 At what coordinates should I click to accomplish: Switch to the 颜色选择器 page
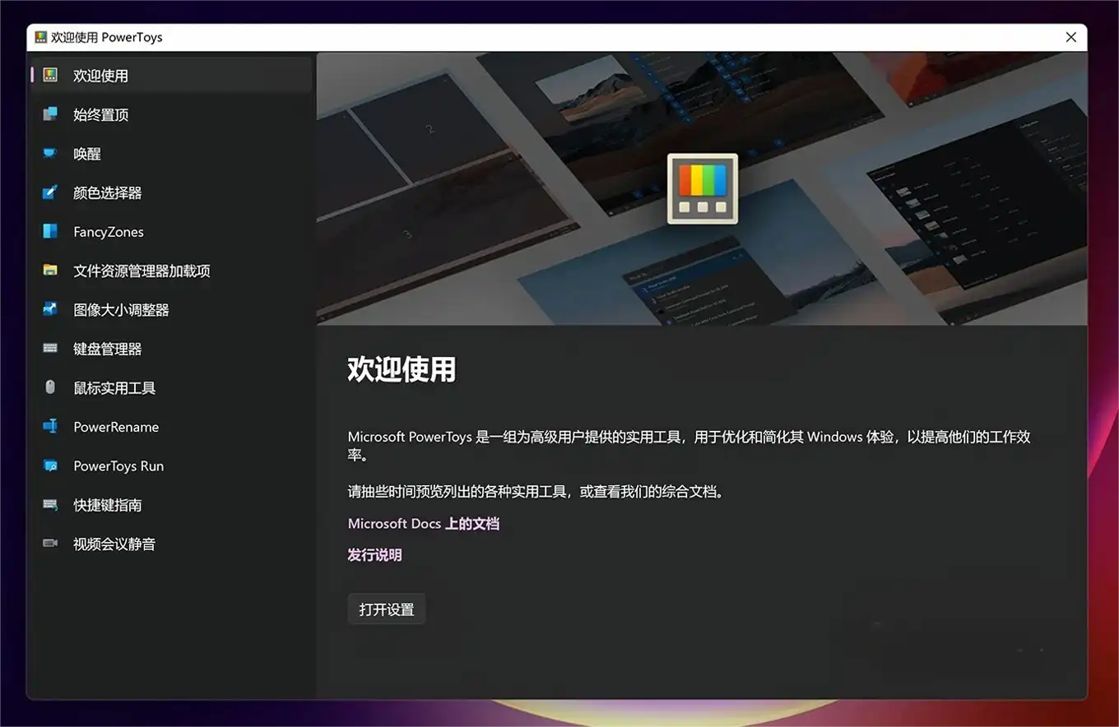point(171,192)
